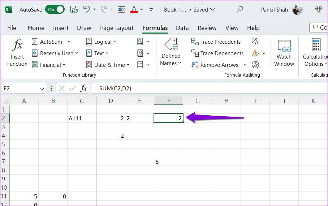This screenshot has width=328, height=206.
Task: Open the Logical functions dropdown
Action: (101, 42)
